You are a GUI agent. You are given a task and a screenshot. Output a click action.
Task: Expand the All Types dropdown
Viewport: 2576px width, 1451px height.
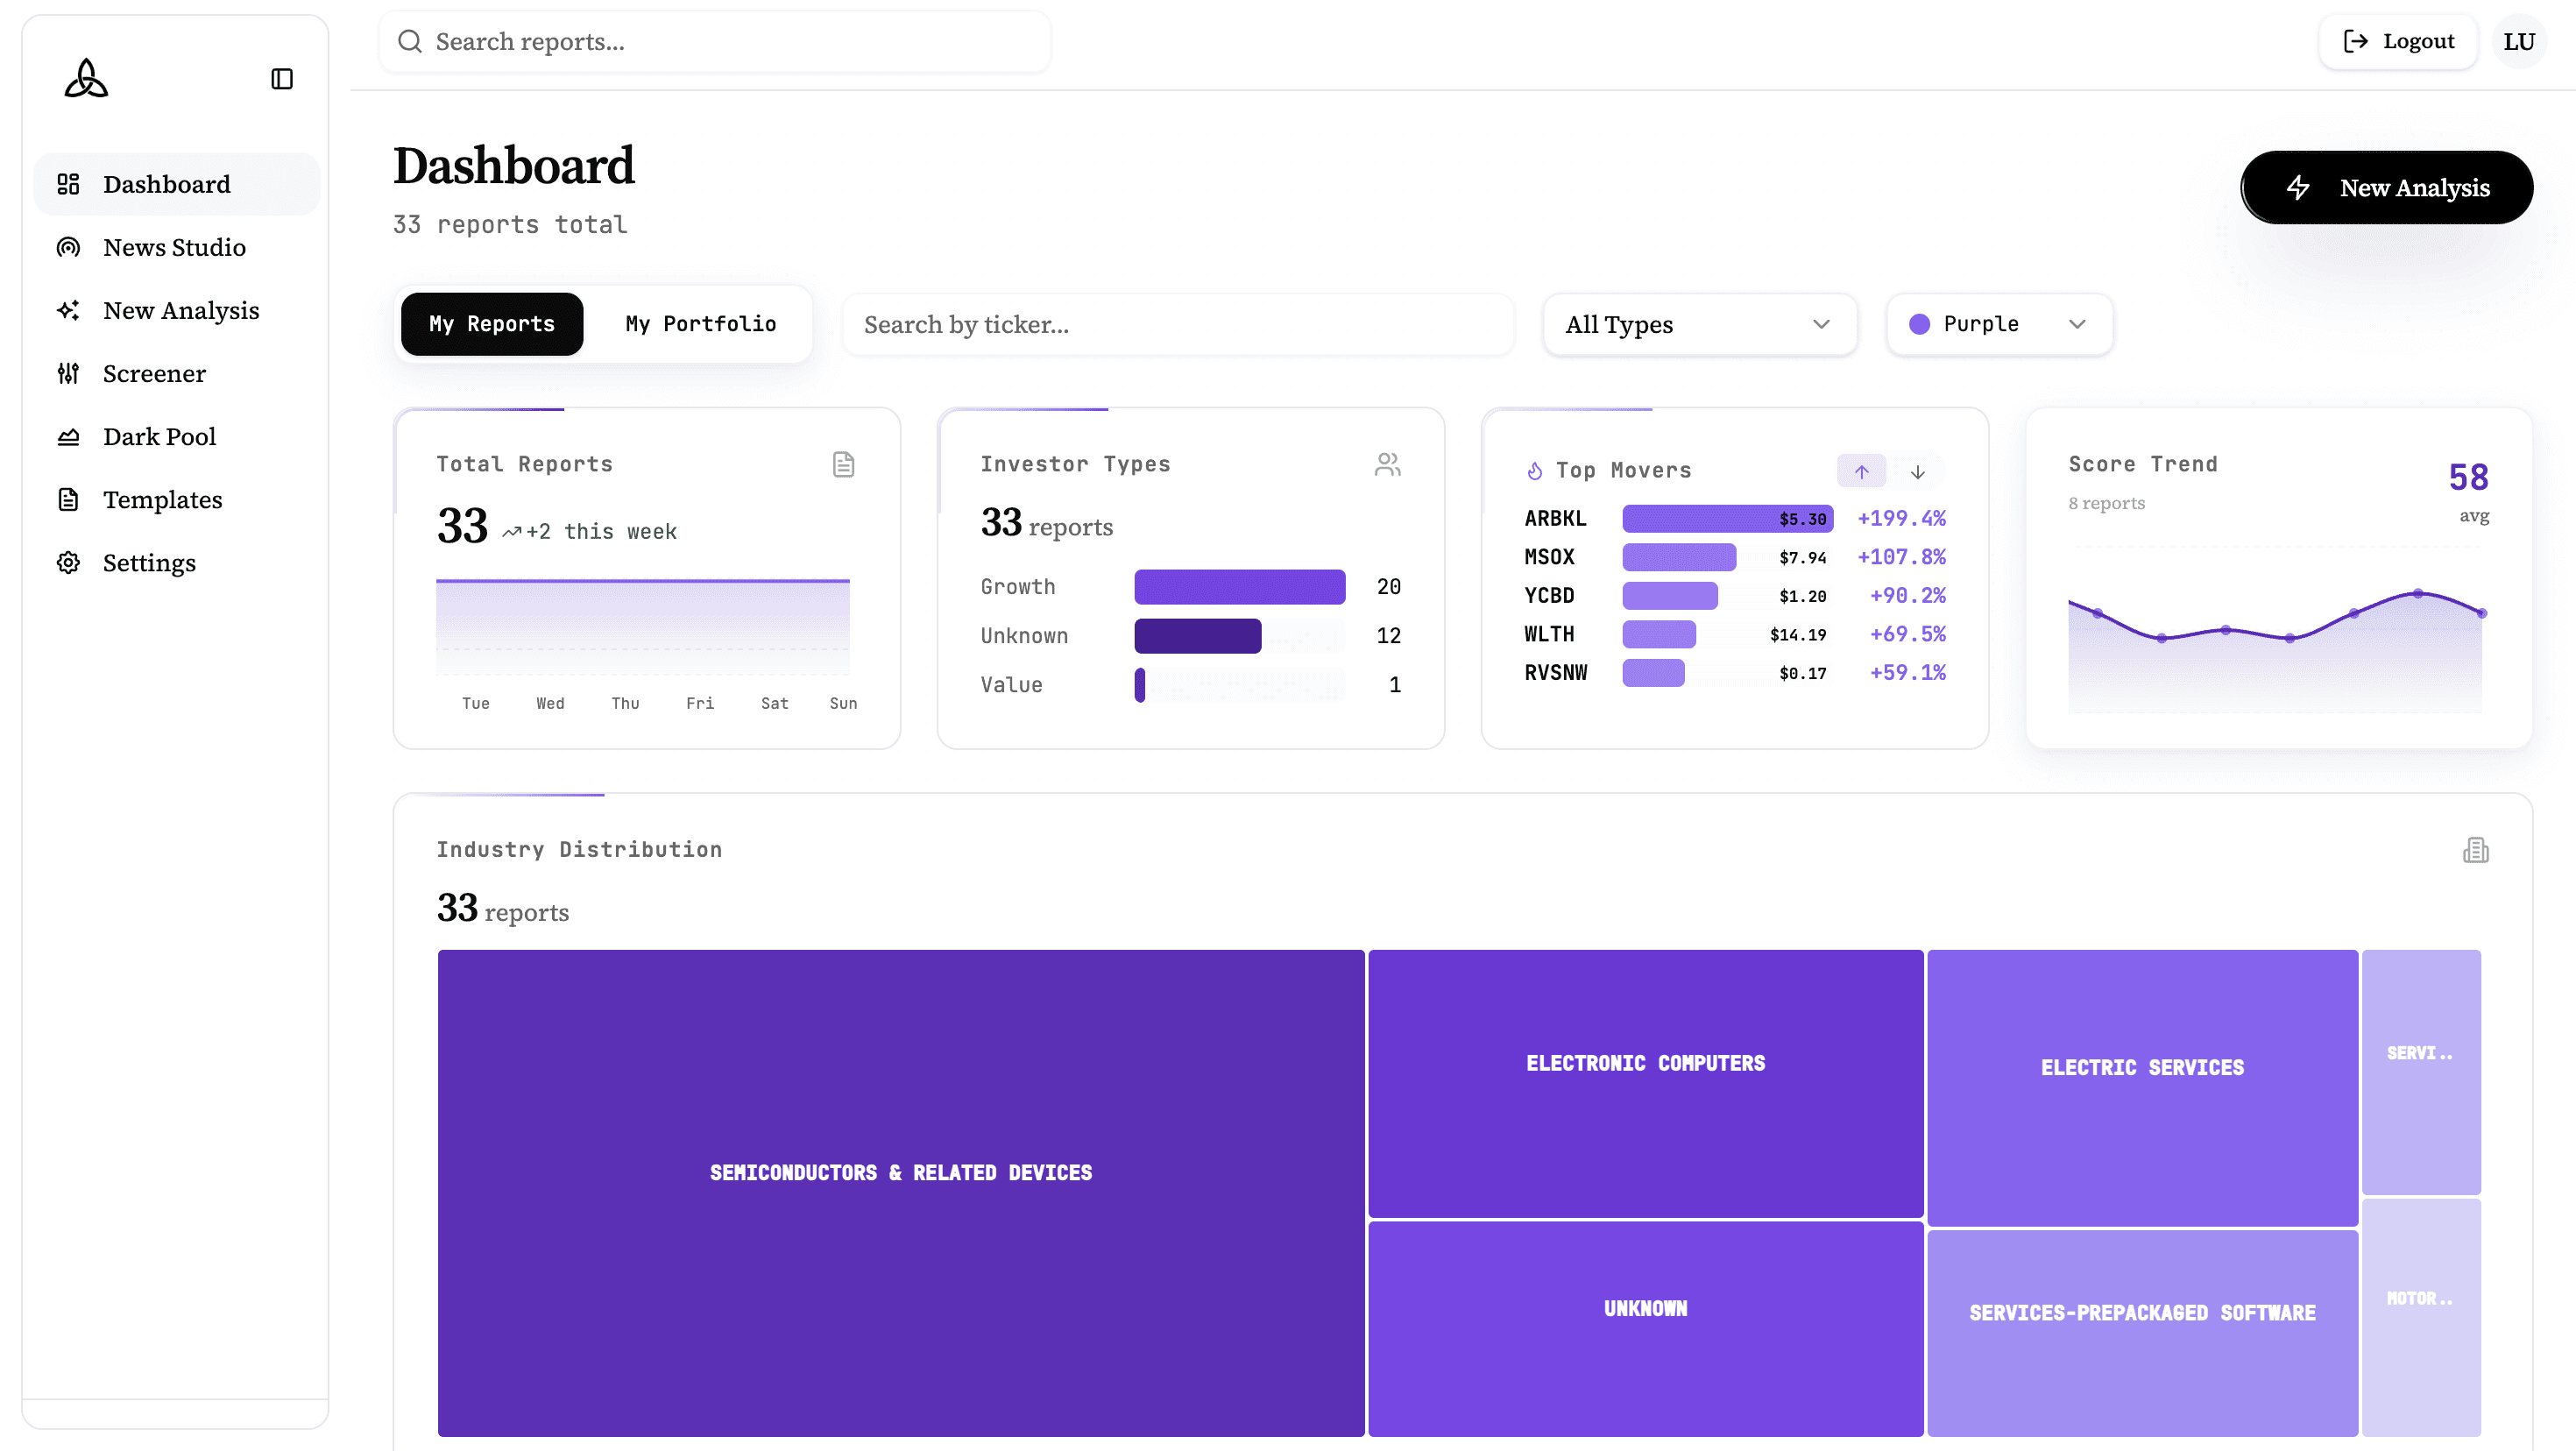pyautogui.click(x=1699, y=324)
